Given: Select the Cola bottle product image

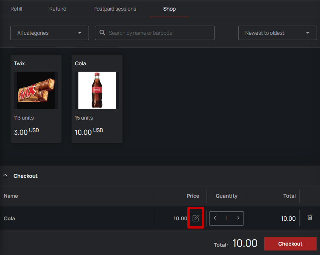Looking at the screenshot, I should (x=97, y=90).
